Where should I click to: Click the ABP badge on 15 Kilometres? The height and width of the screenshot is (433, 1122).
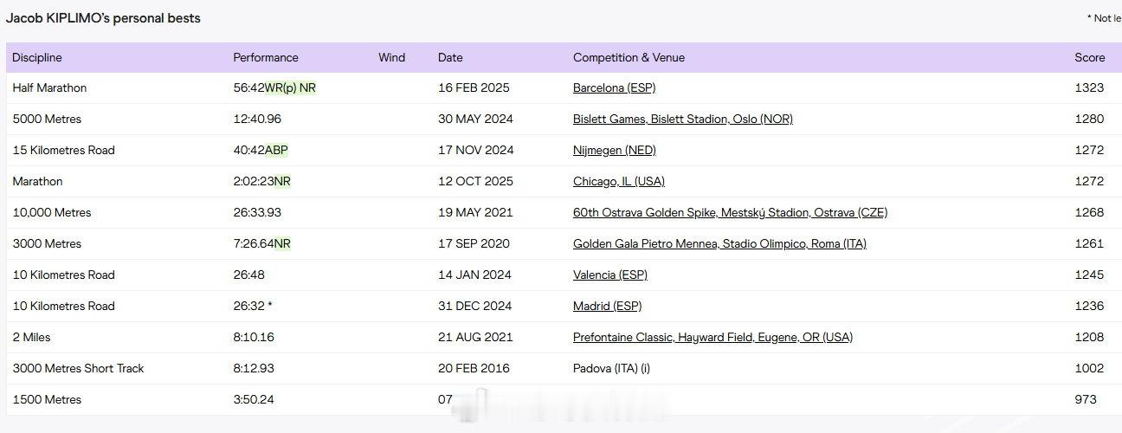[x=276, y=150]
